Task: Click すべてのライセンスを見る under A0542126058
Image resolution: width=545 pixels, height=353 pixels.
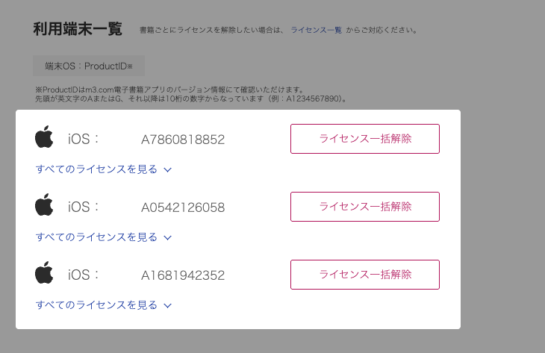Action: (96, 237)
